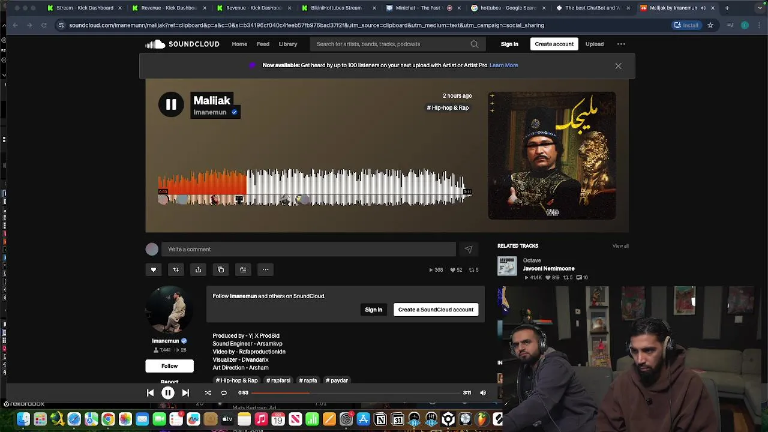Screen dimensions: 768x432
Task: Open the Learn More link
Action: click(504, 65)
